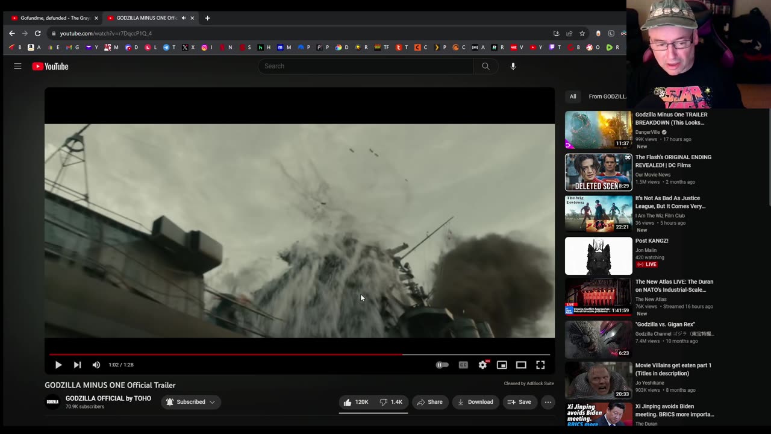Screen dimensions: 771x434
Task: Open video settings gear
Action: pos(482,365)
